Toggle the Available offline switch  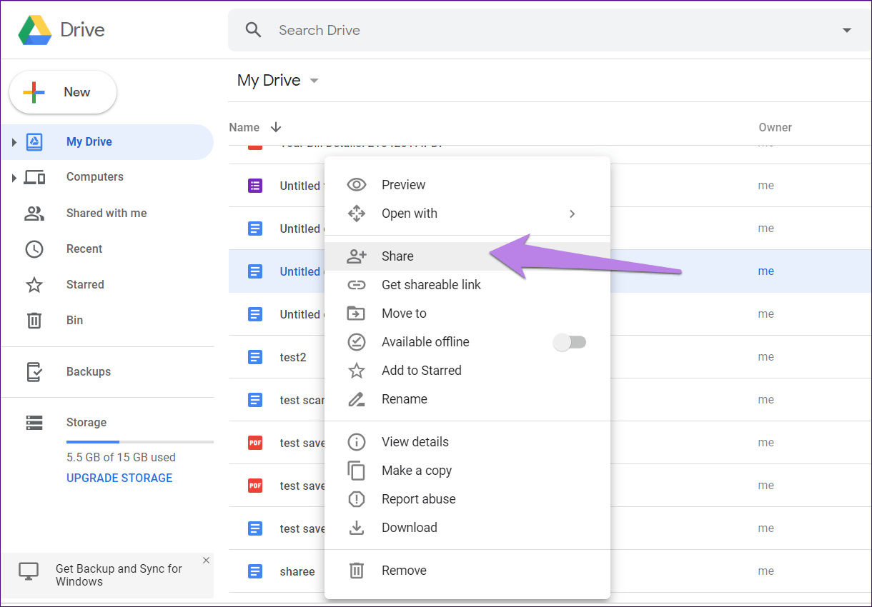coord(570,342)
